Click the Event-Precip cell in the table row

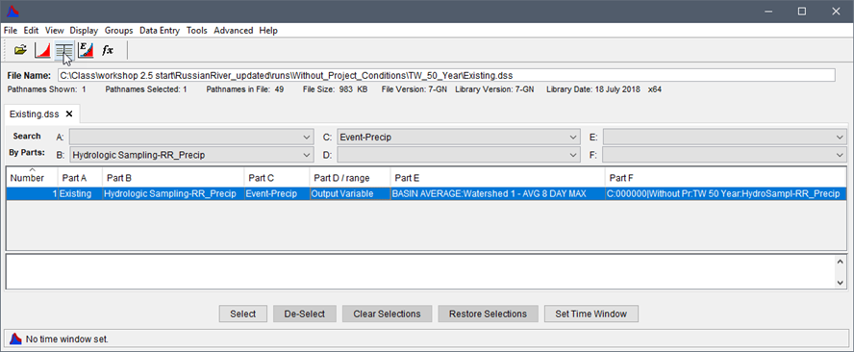(x=277, y=193)
